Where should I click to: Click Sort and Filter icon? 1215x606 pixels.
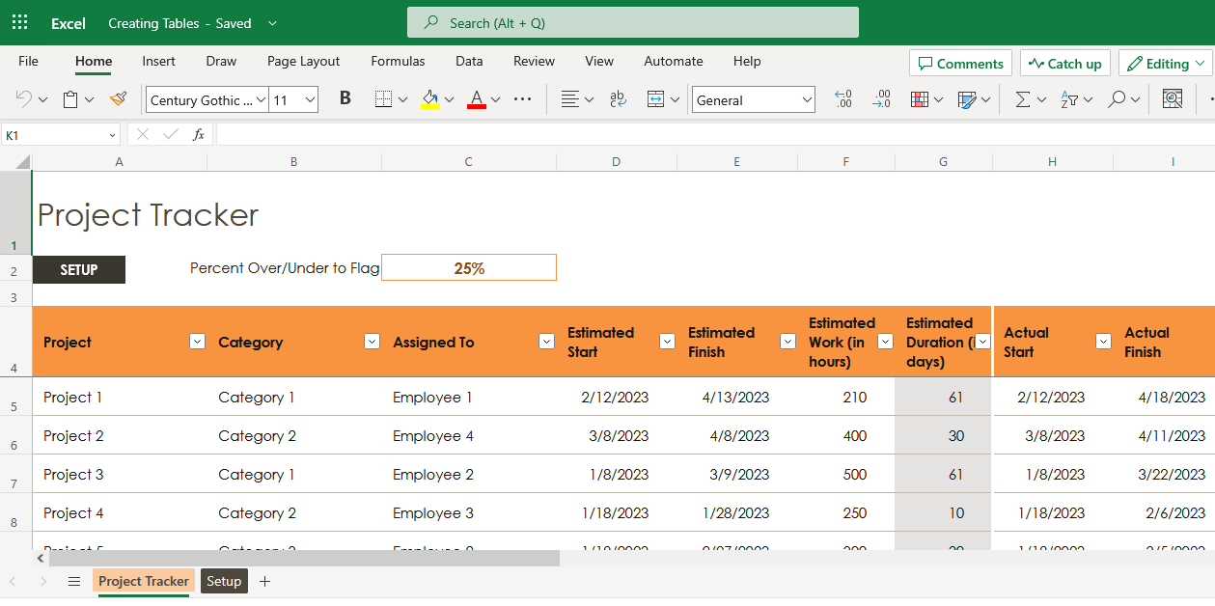1069,99
